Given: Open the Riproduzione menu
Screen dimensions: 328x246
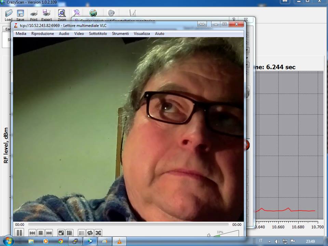Looking at the screenshot, I should pos(42,33).
